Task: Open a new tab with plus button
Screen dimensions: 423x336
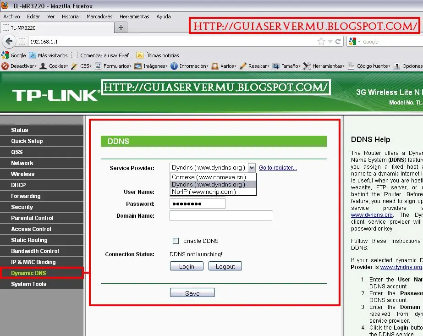Action: click(x=121, y=28)
